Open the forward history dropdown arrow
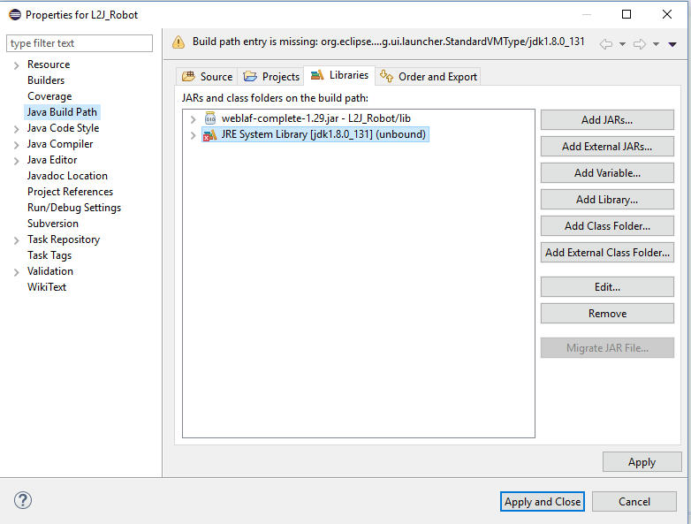The width and height of the screenshot is (691, 524). pyautogui.click(x=656, y=44)
